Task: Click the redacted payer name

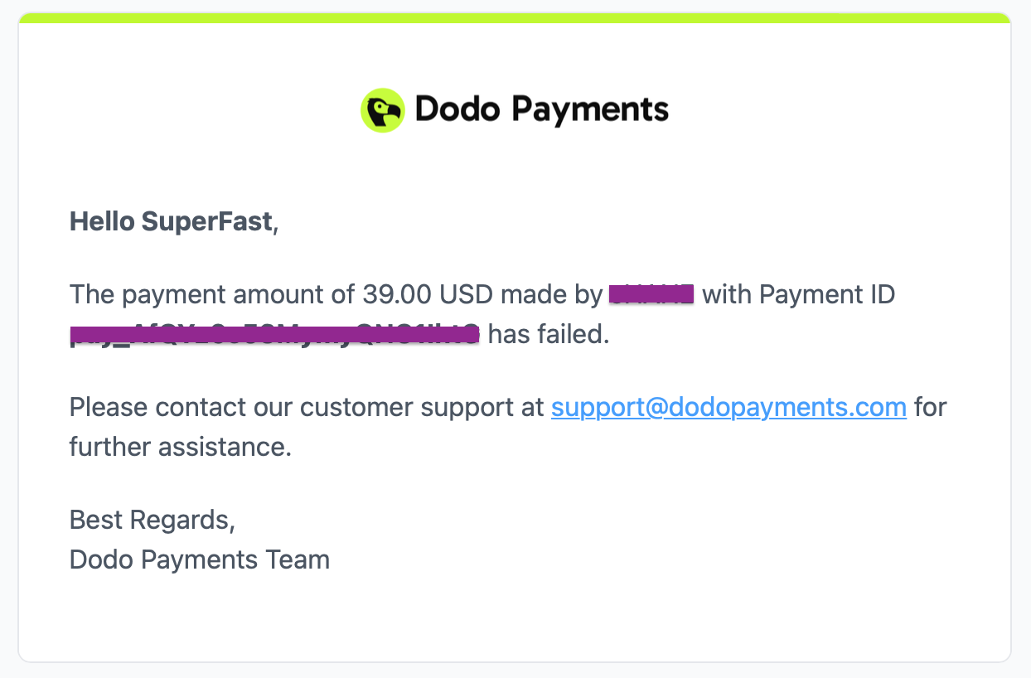Action: pyautogui.click(x=651, y=294)
